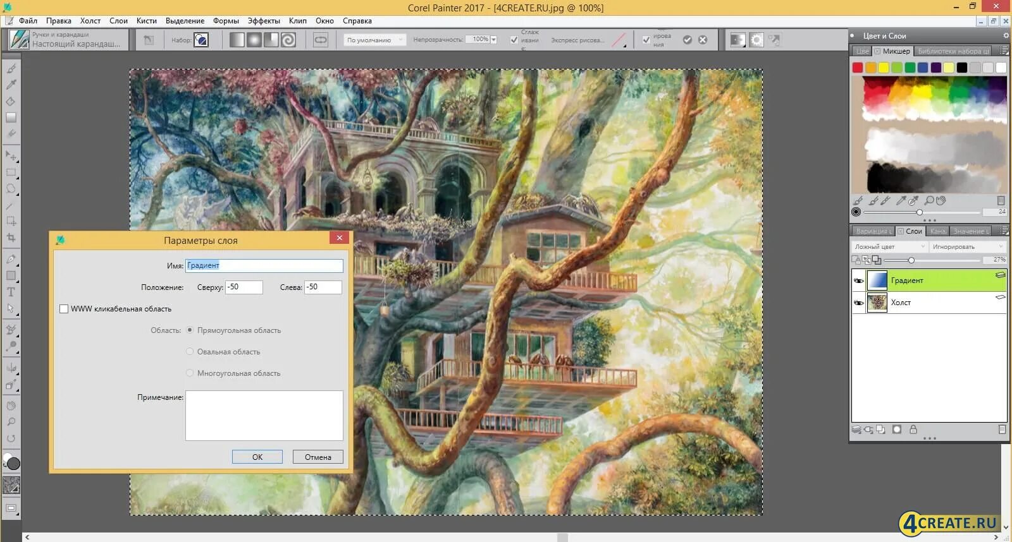Select the Layer Adjuster tool

[11, 155]
